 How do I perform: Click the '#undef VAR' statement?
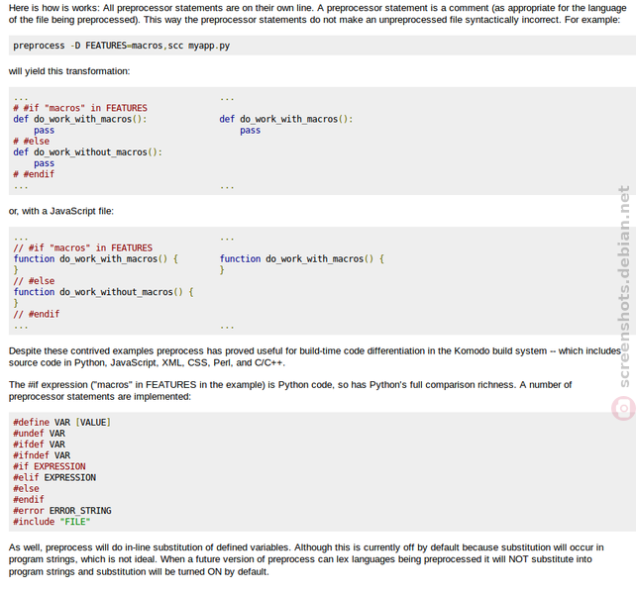coord(39,433)
